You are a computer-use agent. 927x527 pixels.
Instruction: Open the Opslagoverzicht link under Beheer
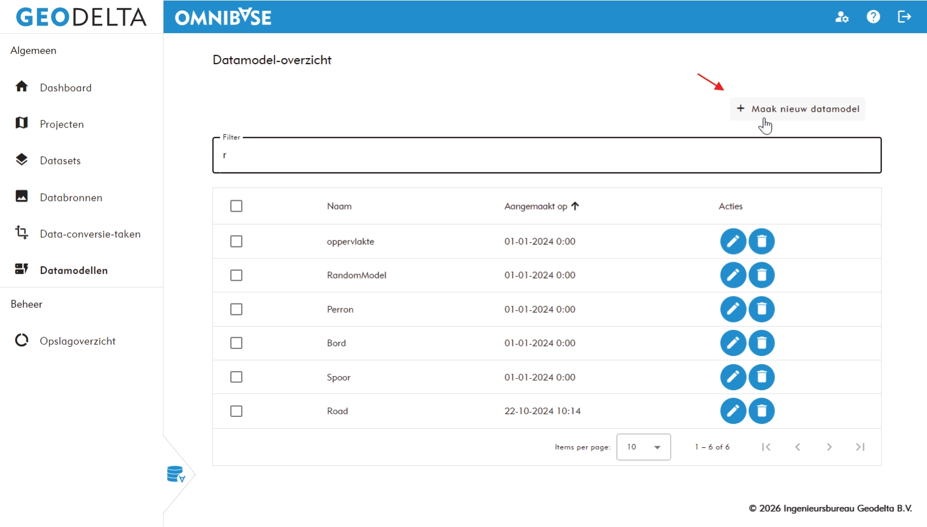[x=78, y=341]
